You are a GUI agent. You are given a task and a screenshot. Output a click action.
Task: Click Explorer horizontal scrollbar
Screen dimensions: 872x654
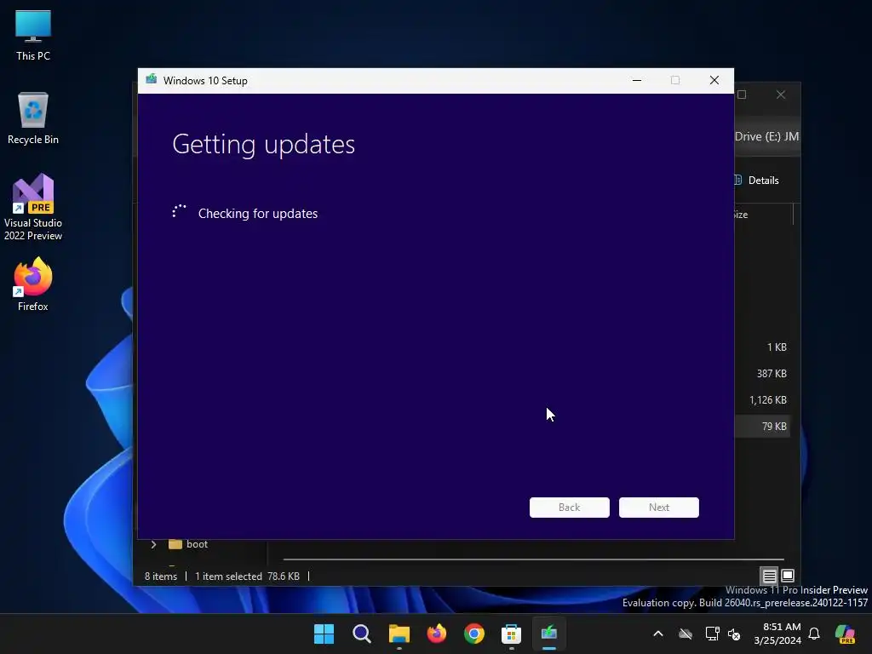533,559
